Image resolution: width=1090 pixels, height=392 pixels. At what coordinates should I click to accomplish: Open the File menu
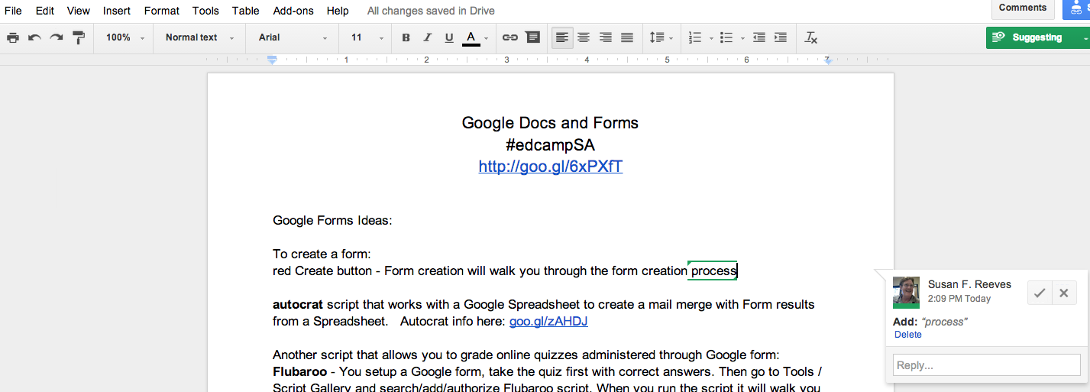point(13,11)
